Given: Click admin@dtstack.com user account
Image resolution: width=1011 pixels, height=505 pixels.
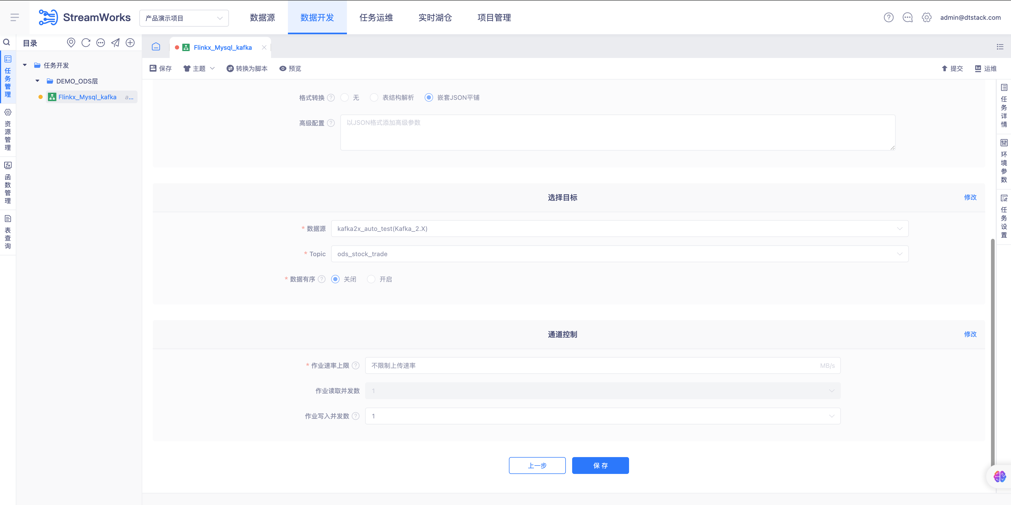Looking at the screenshot, I should (970, 17).
